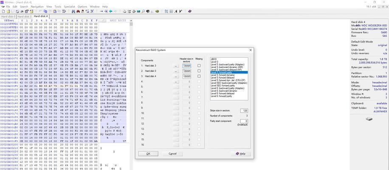The width and height of the screenshot is (389, 170).
Task: Select JBOD in RAID type list
Action: [x=229, y=59]
